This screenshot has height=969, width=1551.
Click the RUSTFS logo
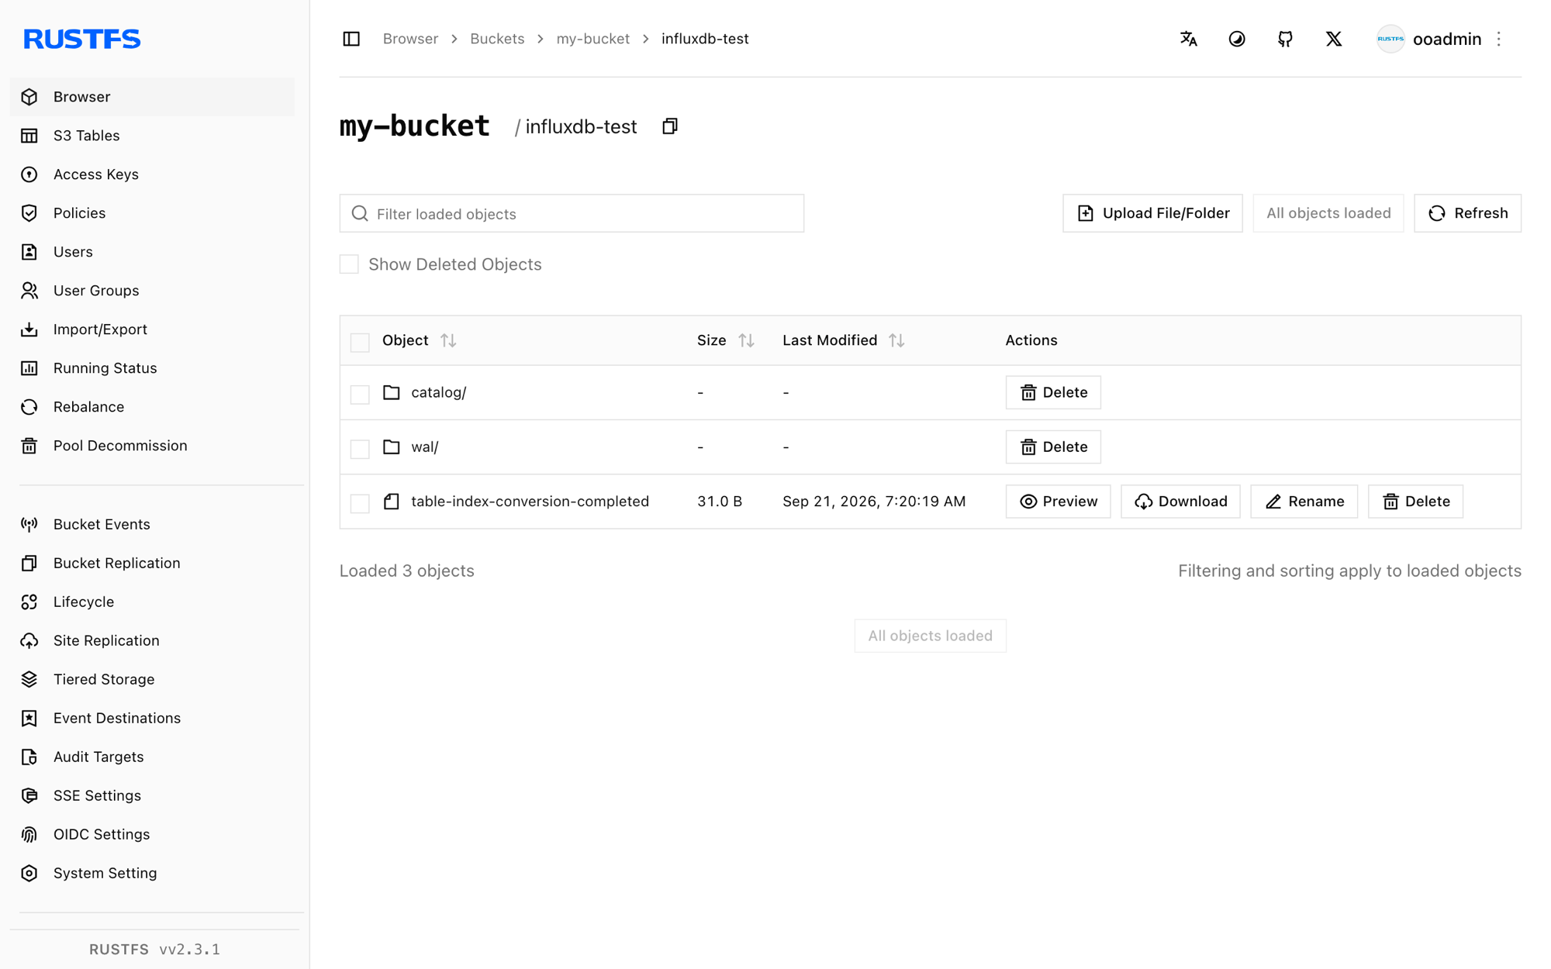coord(81,39)
